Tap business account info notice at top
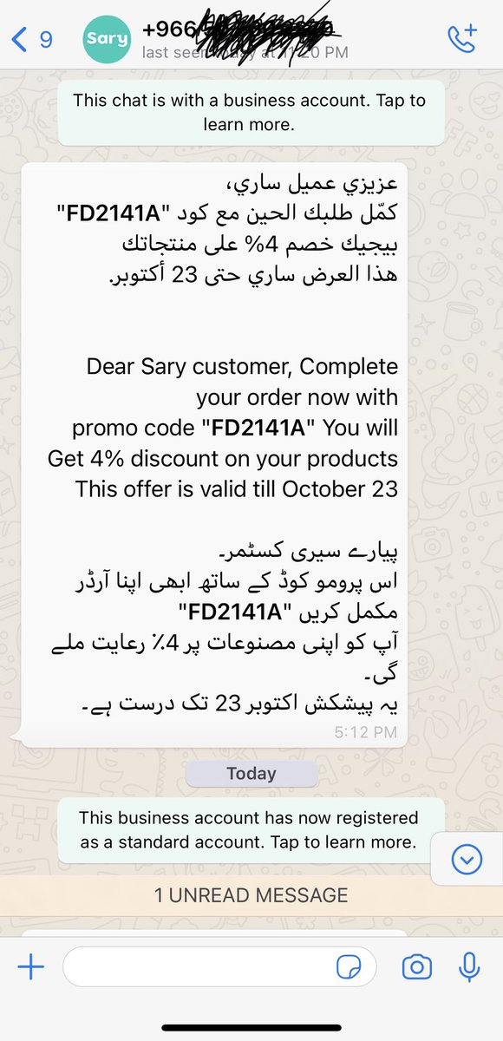This screenshot has height=1041, width=503. (x=250, y=112)
